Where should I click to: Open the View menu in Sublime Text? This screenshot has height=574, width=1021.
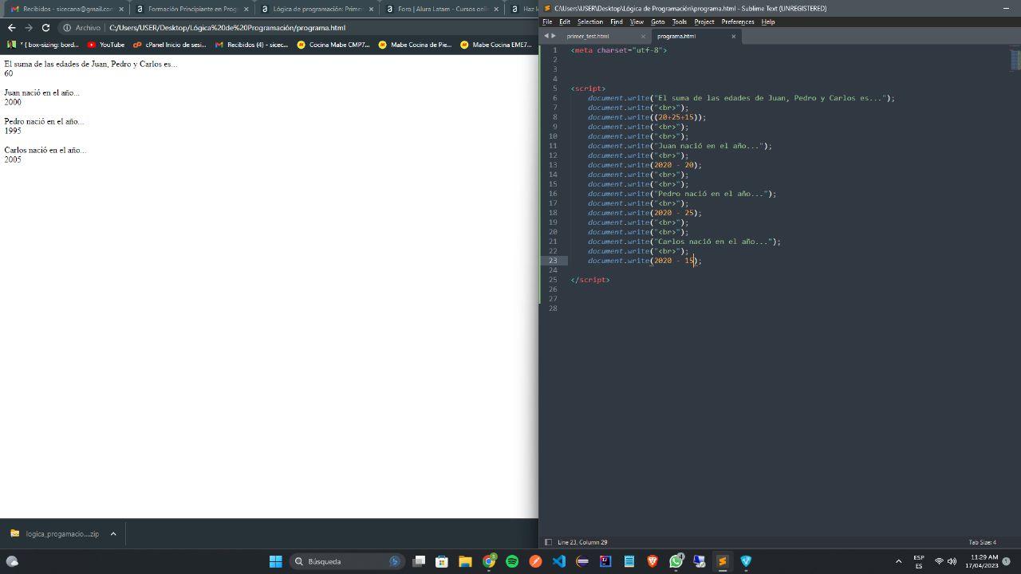pos(637,22)
